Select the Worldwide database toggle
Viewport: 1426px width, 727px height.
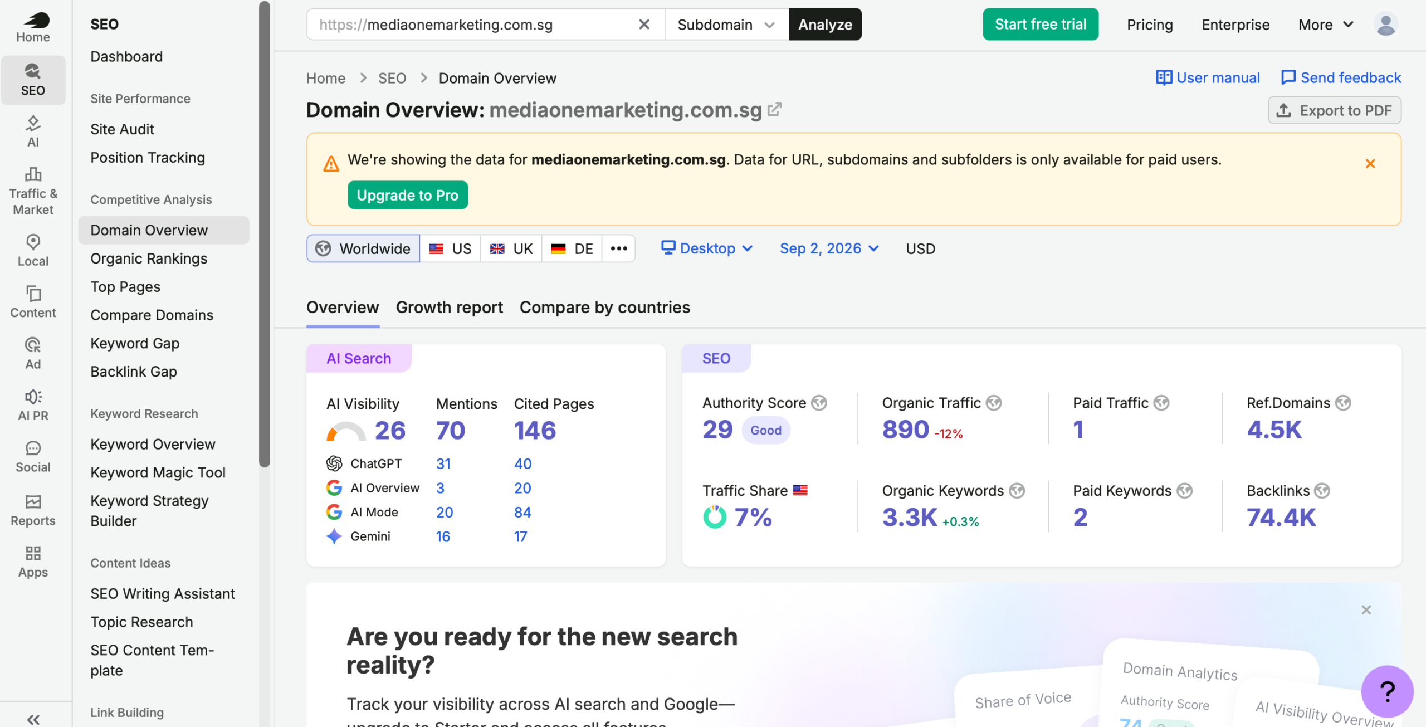point(363,248)
